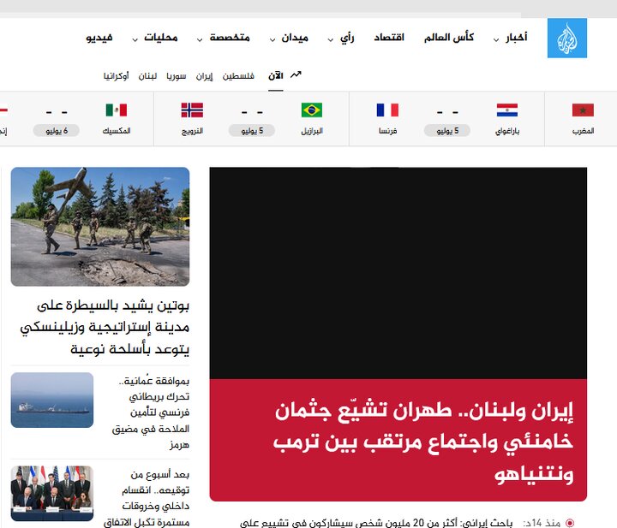
Task: Open the ميدان navigation item
Action: [295, 38]
